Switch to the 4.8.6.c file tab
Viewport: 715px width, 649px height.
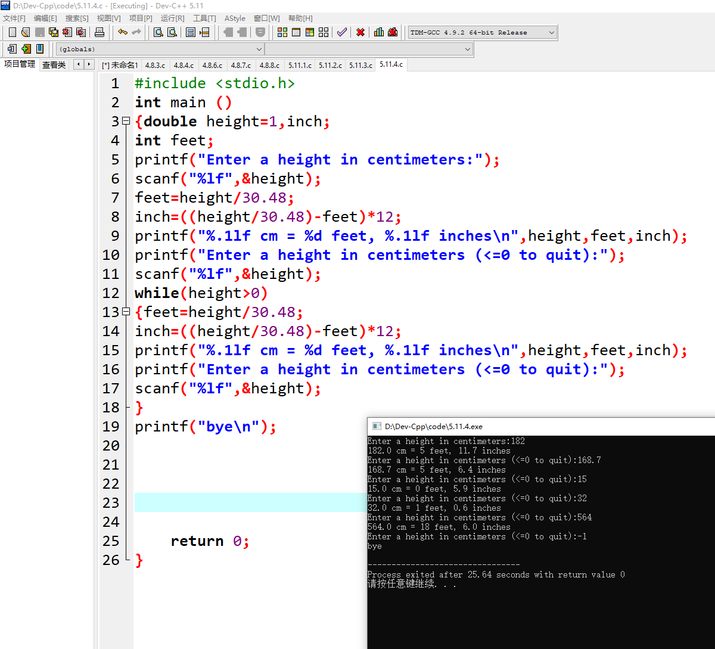pyautogui.click(x=212, y=65)
